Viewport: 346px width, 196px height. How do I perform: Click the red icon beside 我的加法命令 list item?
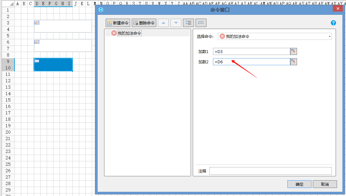(114, 33)
